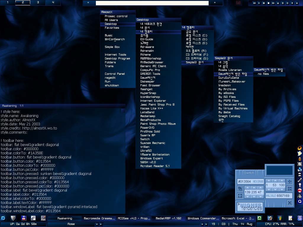This screenshot has height=227, width=303.
Task: Click the dark blue color preview swatch
Action: click(x=279, y=171)
